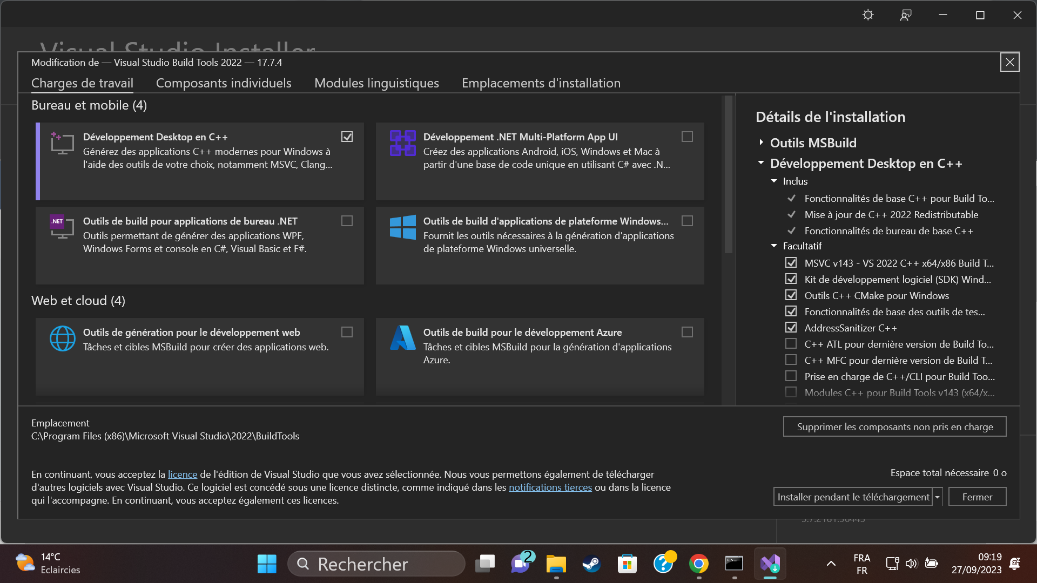Click the Azure build tools logo

click(x=402, y=338)
